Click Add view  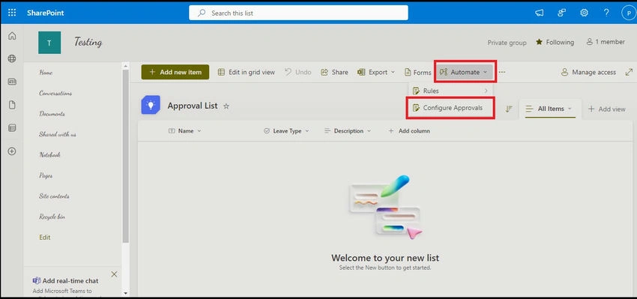coord(606,109)
